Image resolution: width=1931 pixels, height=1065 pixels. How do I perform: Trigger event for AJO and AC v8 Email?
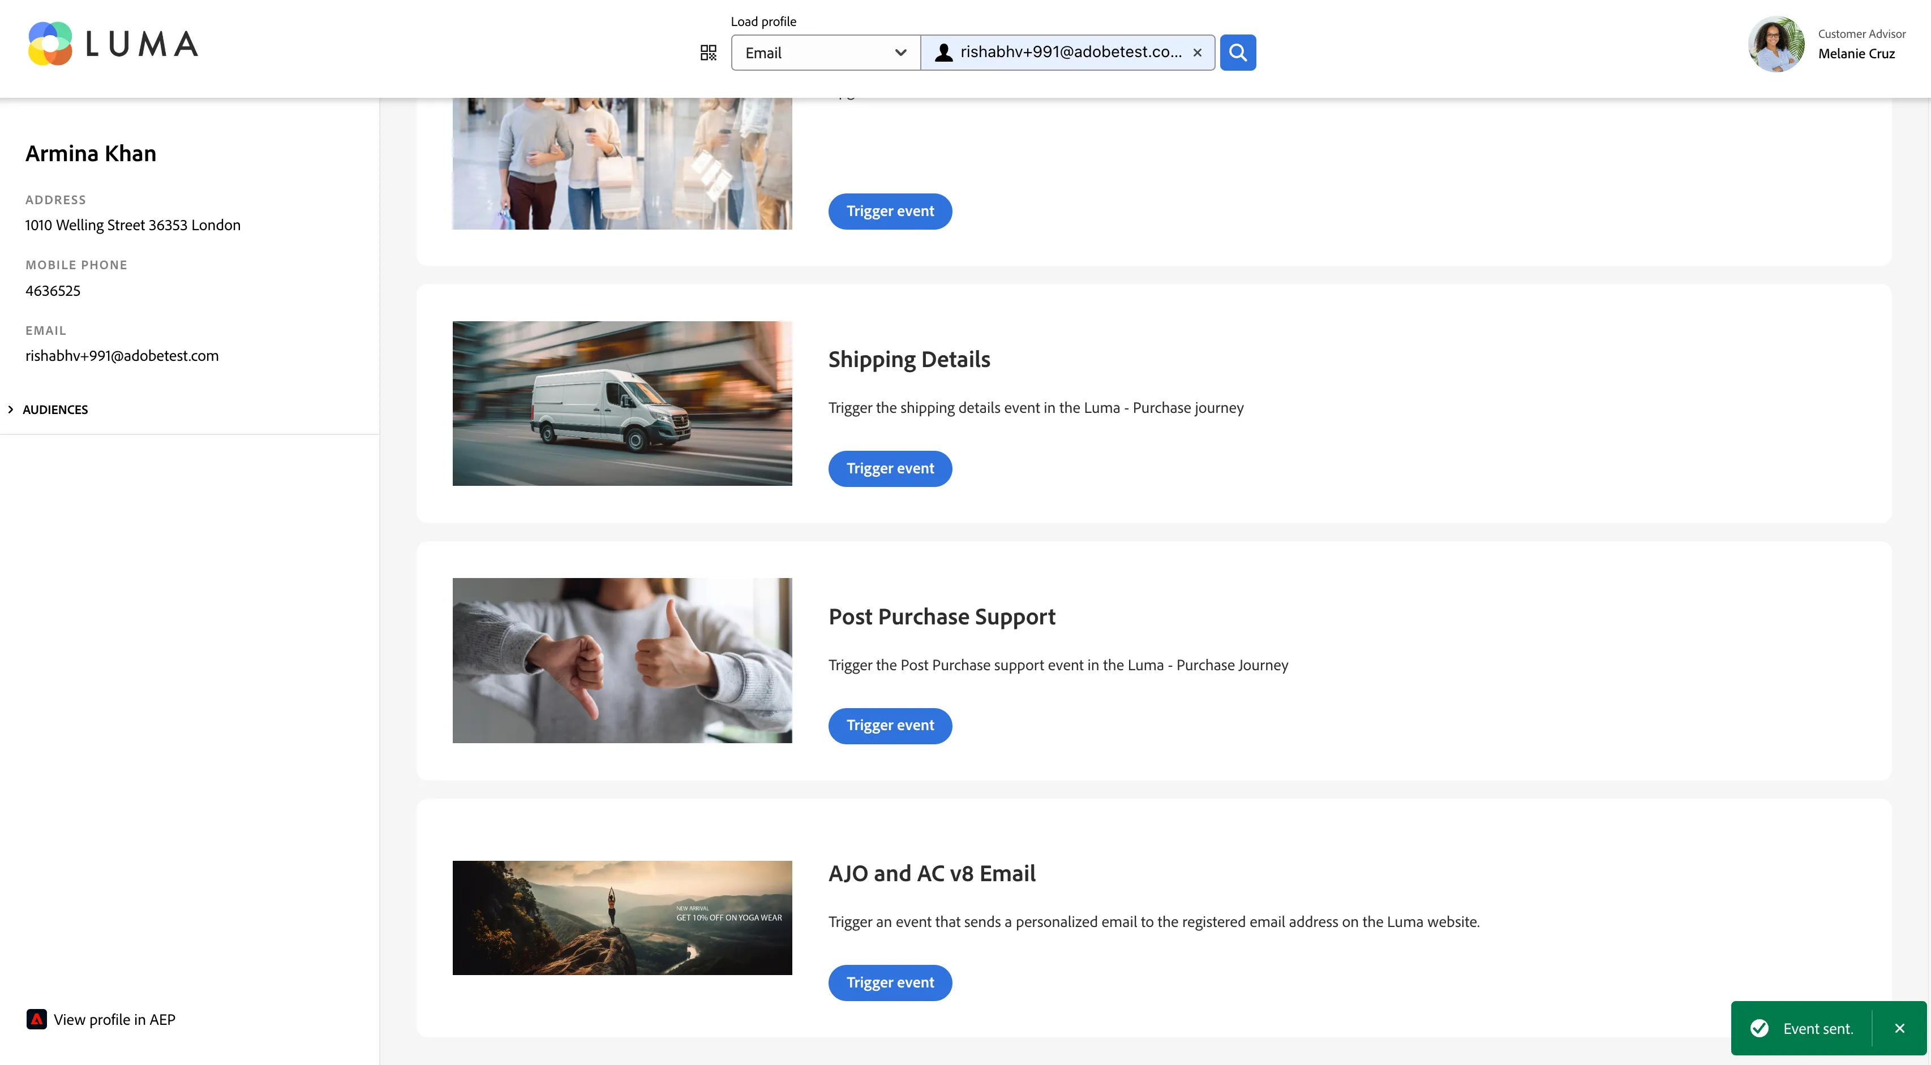pyautogui.click(x=890, y=982)
